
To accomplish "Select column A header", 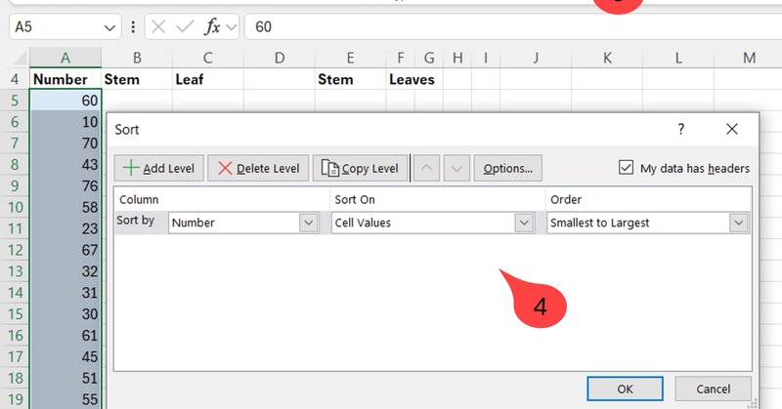I will 65,58.
